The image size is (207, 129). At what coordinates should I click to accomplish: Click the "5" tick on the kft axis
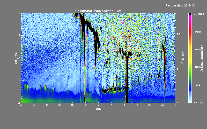178,69
